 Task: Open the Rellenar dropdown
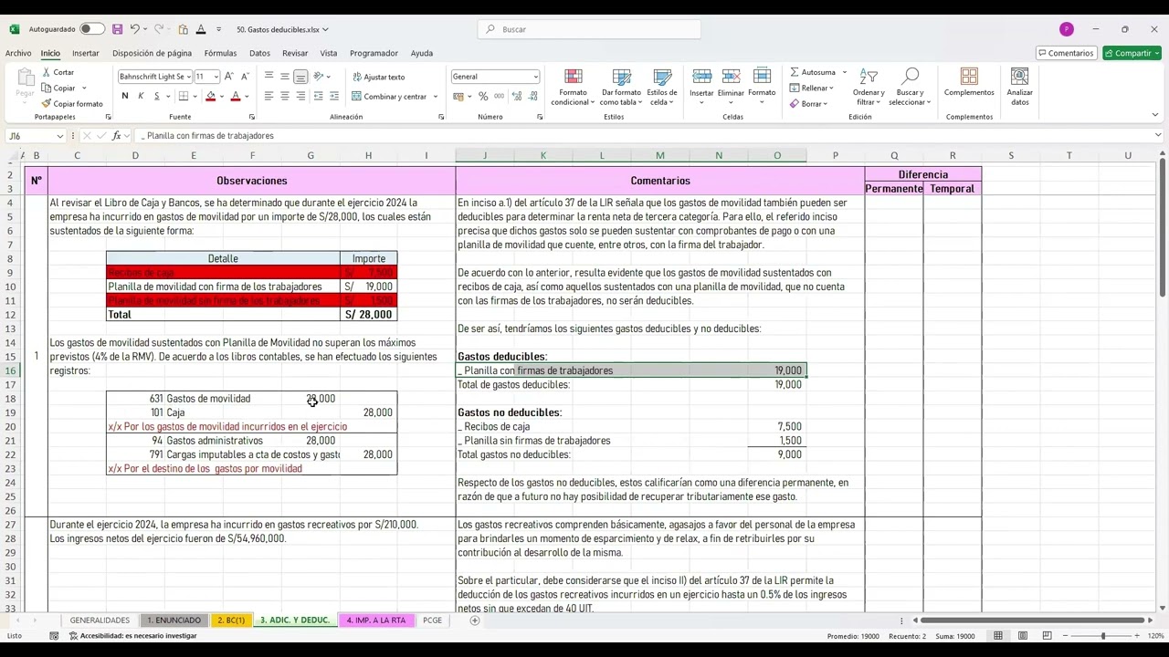pyautogui.click(x=812, y=88)
